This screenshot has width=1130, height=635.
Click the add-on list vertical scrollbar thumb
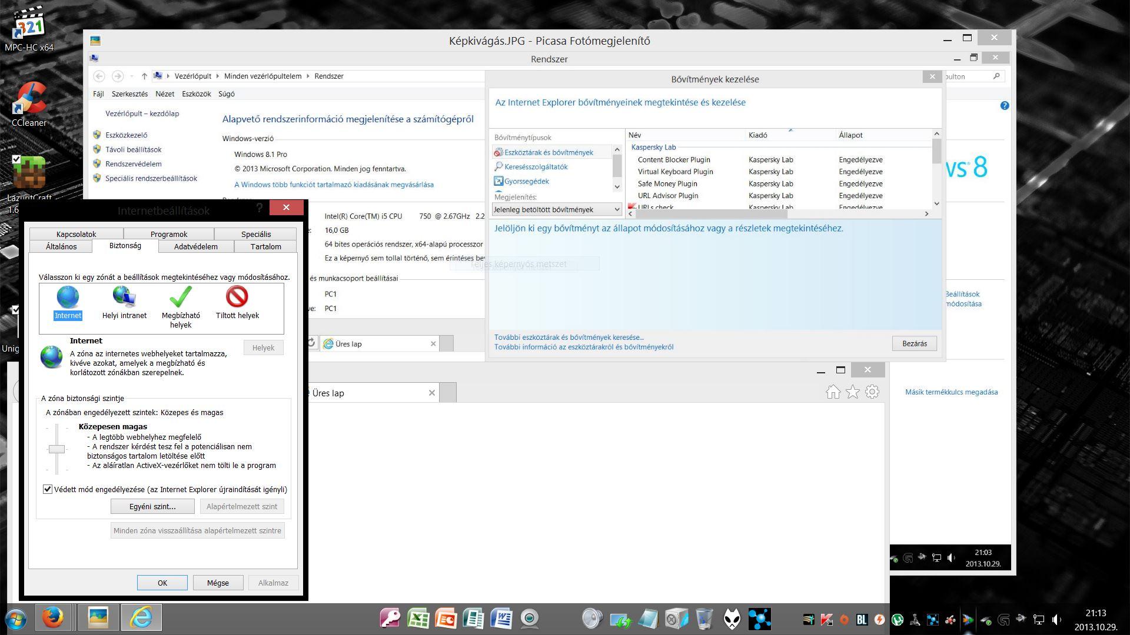(x=936, y=151)
